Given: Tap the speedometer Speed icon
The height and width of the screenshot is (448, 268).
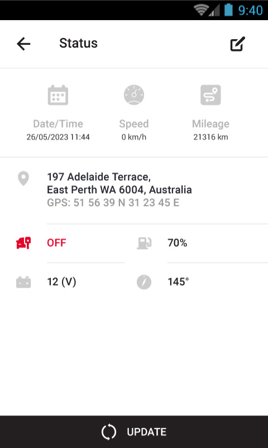Looking at the screenshot, I should pos(134,95).
